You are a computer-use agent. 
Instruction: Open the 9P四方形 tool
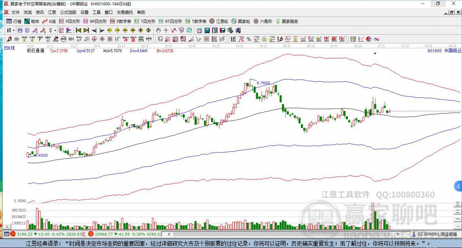click(95, 21)
